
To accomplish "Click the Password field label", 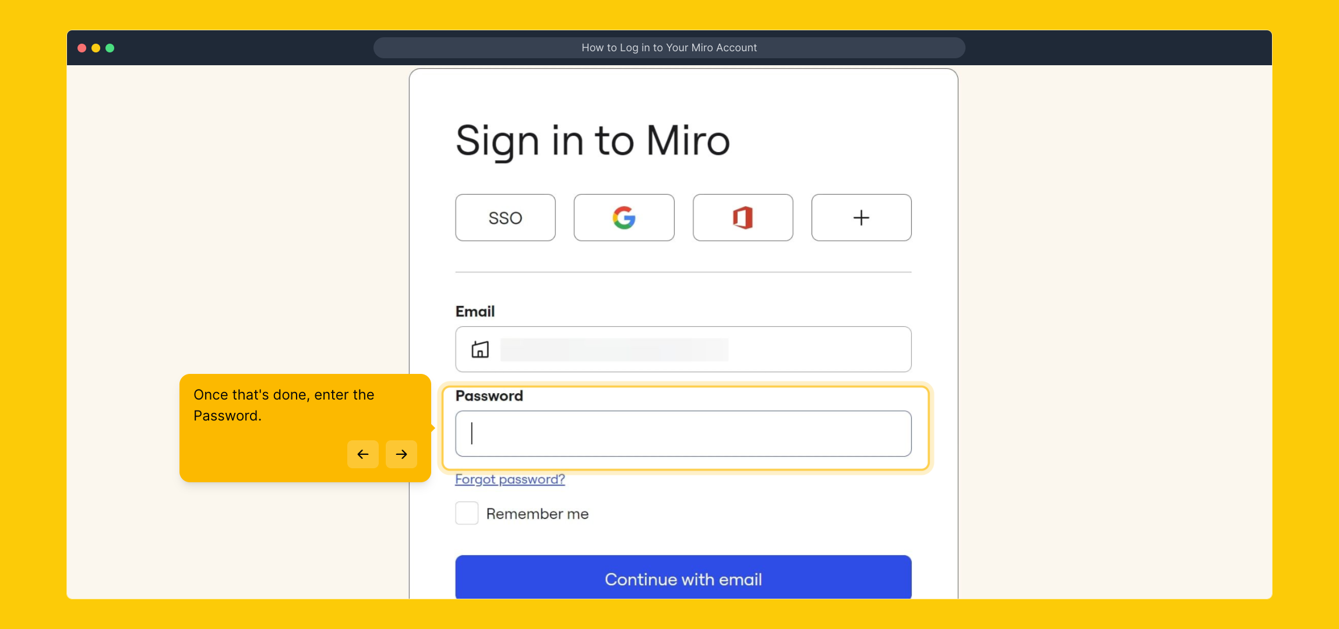I will pyautogui.click(x=489, y=396).
